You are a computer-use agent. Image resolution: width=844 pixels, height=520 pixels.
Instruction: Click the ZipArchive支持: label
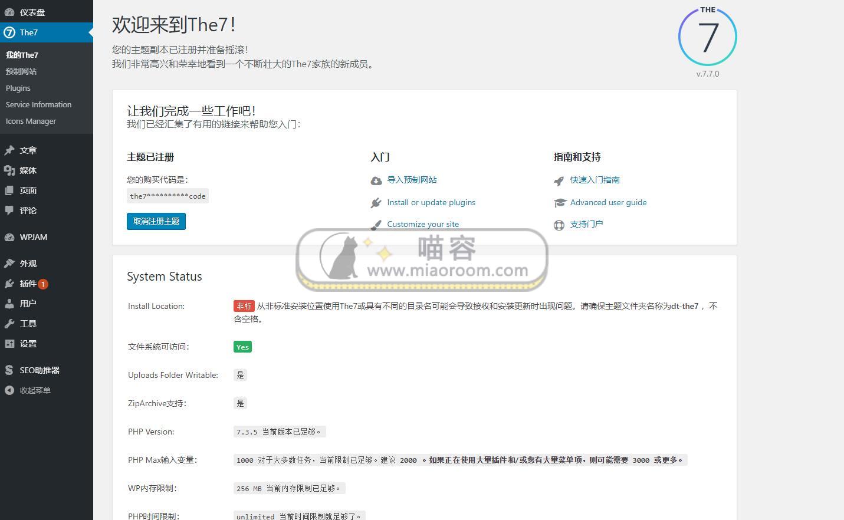point(157,403)
